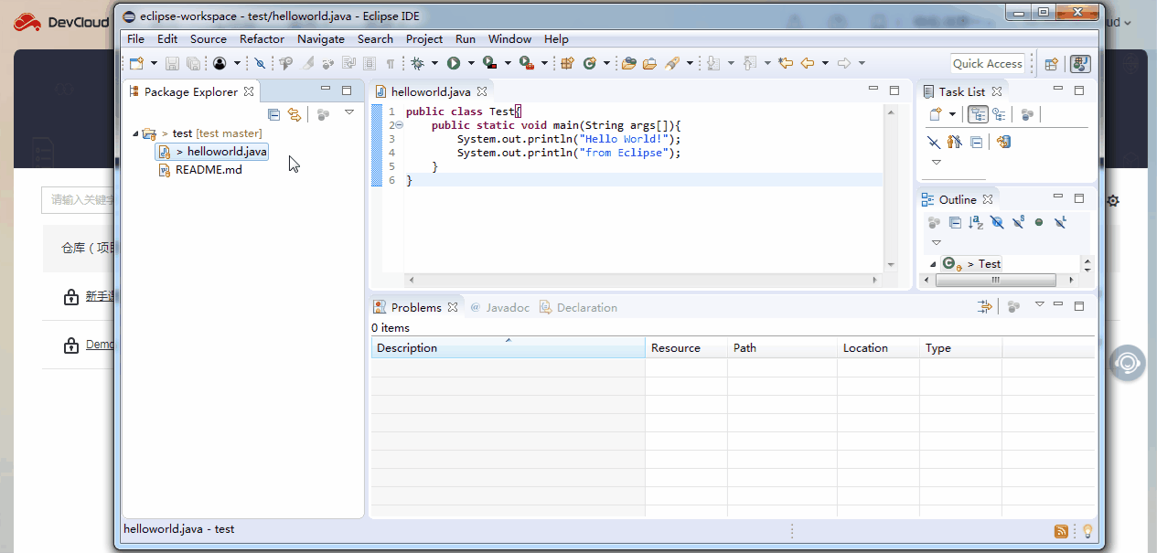Image resolution: width=1157 pixels, height=553 pixels.
Task: Click the Last Edit Location icon
Action: [x=785, y=63]
